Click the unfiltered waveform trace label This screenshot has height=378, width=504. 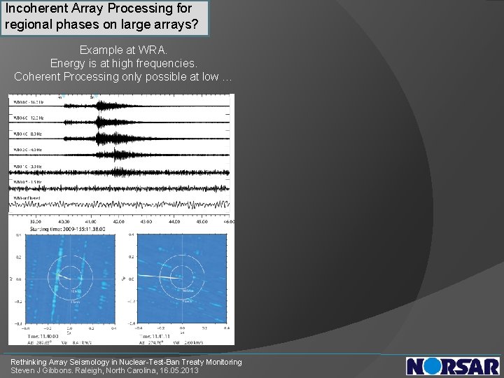[x=27, y=198]
